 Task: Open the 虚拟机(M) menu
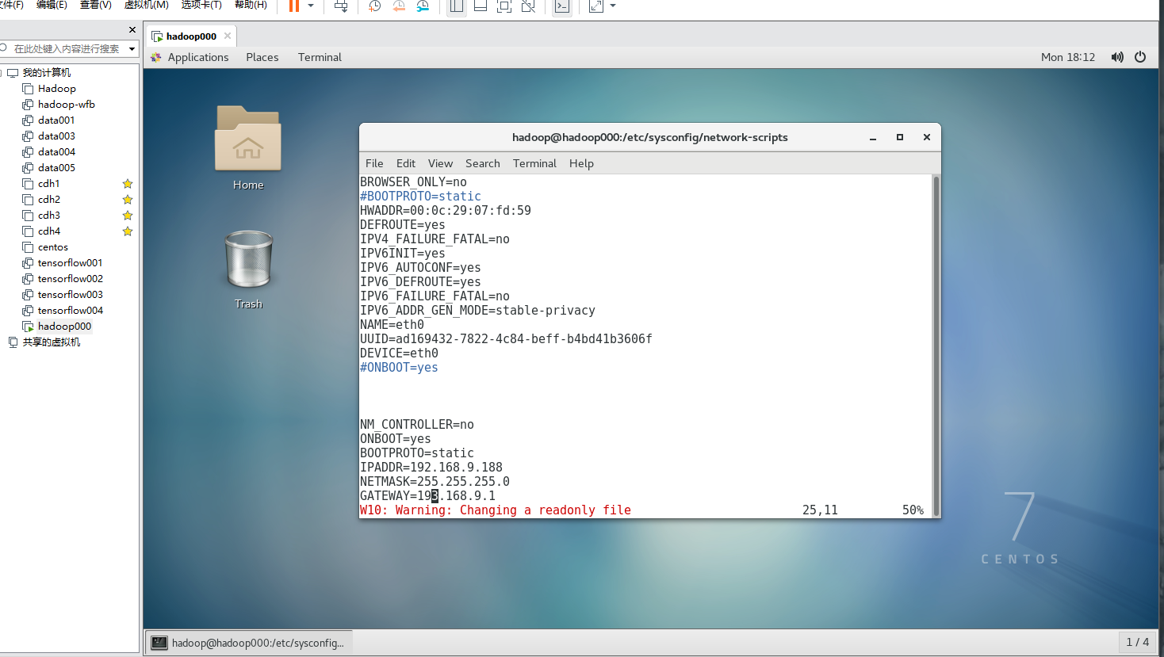pos(147,5)
